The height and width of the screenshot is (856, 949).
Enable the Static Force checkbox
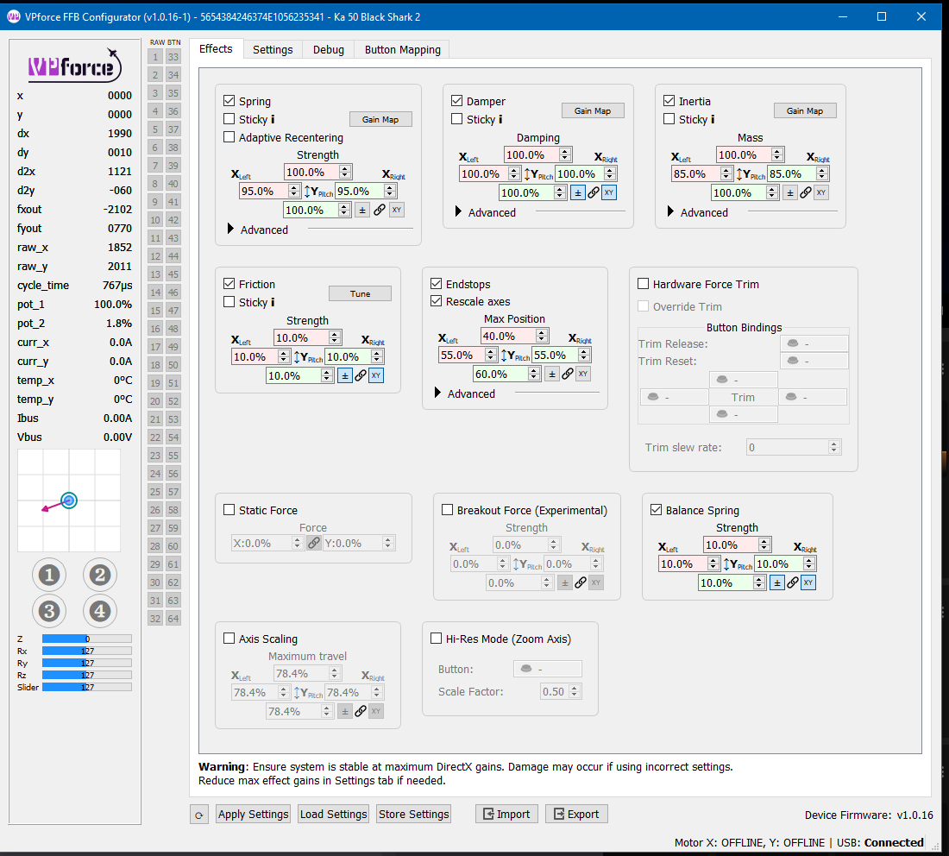pos(229,510)
